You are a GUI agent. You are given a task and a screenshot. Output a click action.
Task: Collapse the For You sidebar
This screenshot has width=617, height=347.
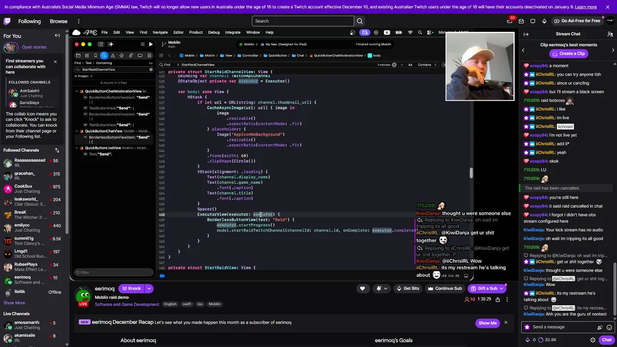click(x=57, y=36)
